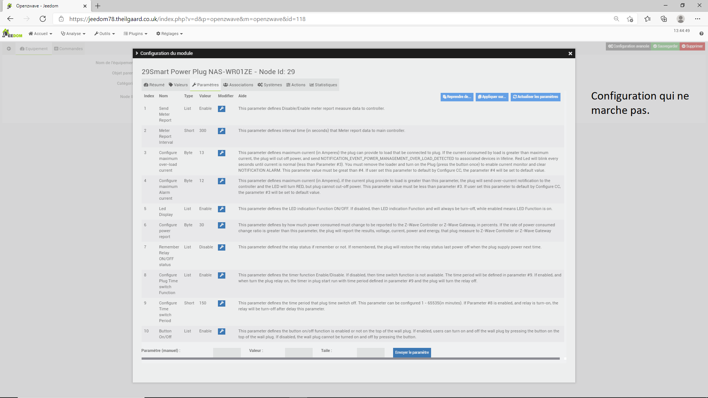Open the browser profile avatar
The width and height of the screenshot is (708, 398).
coord(681,19)
